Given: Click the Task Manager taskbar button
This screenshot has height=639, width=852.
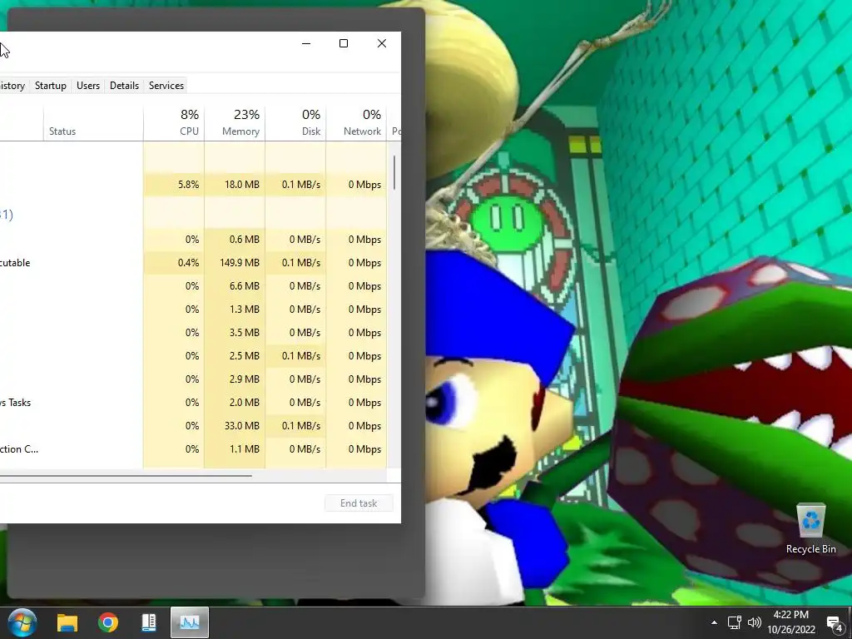Looking at the screenshot, I should click(x=190, y=622).
